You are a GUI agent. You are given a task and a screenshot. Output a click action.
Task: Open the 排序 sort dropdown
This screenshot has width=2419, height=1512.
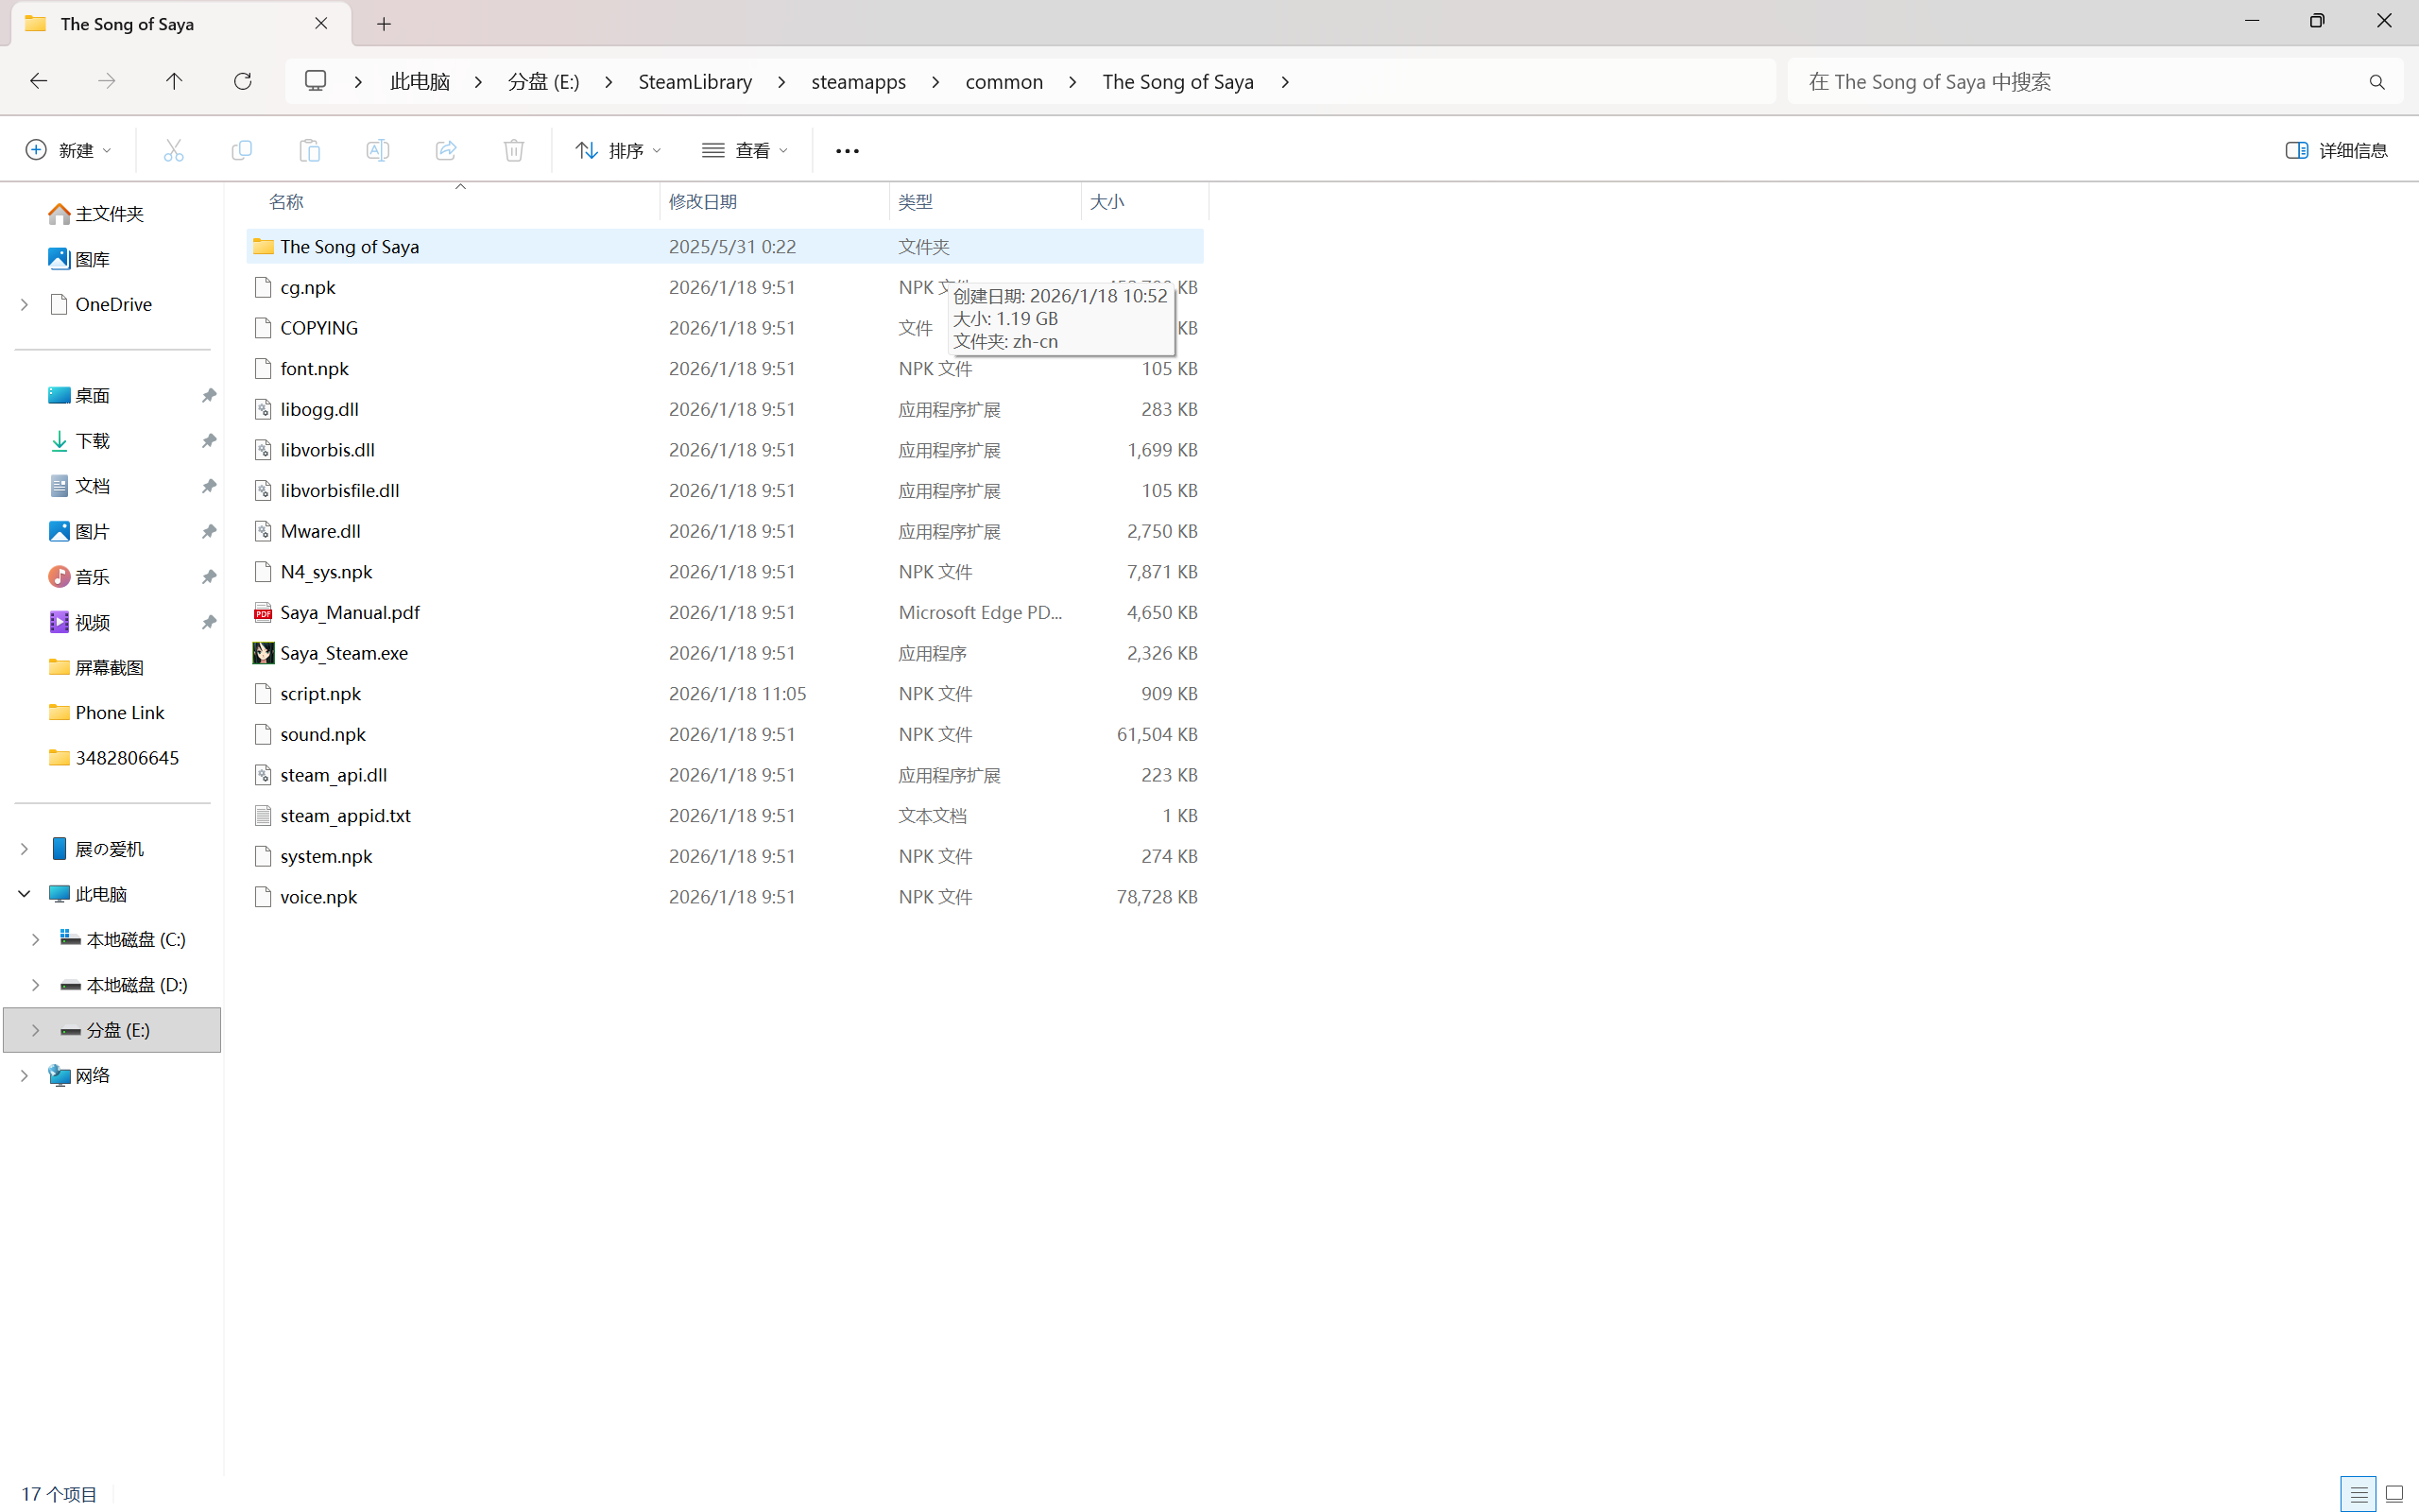click(x=618, y=150)
